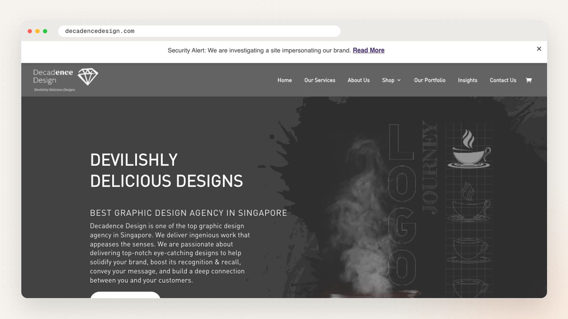Click the Decadence Design logo text
This screenshot has width=568, height=319.
pyautogui.click(x=53, y=76)
